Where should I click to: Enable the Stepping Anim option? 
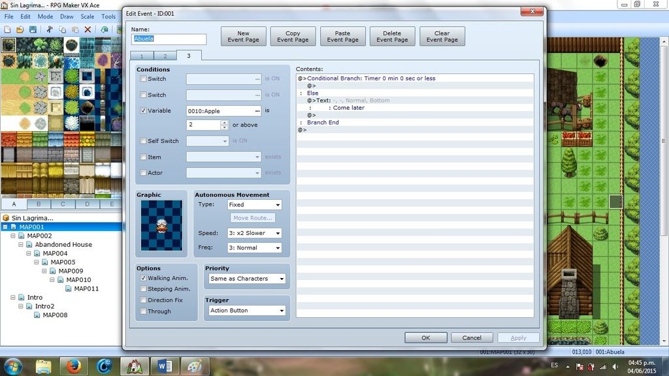click(x=143, y=289)
